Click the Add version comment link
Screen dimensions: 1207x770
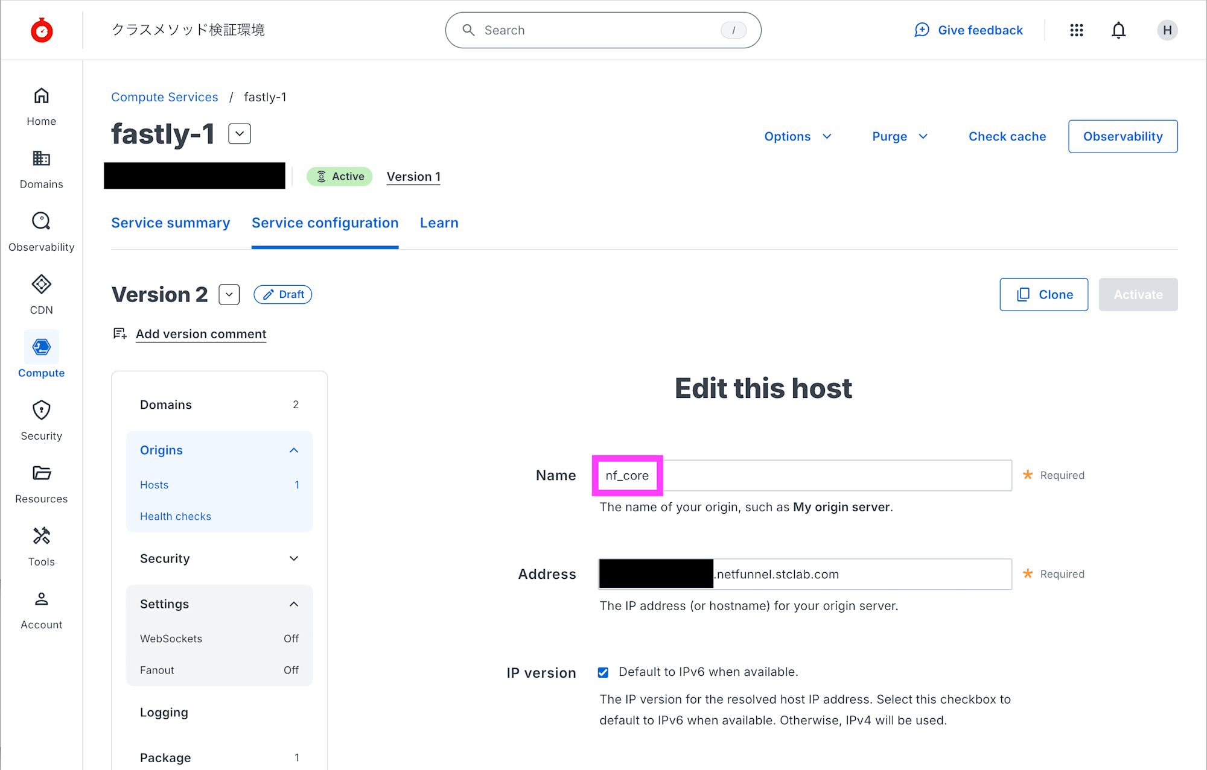tap(200, 334)
